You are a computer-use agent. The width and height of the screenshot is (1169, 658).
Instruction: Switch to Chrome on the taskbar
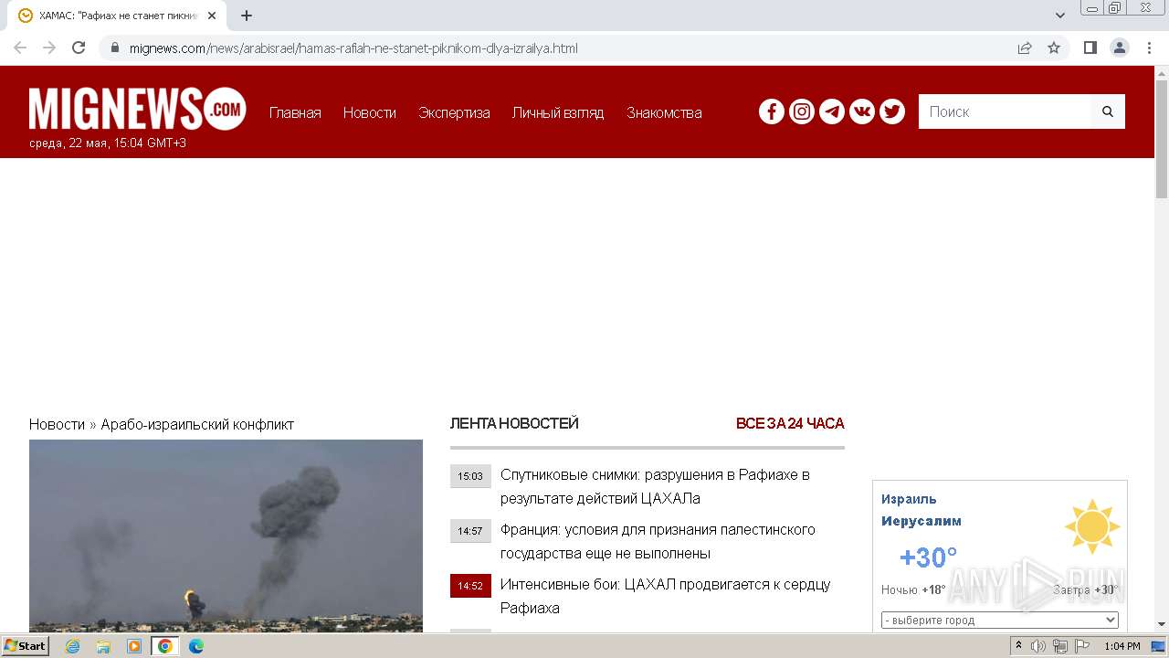(x=165, y=646)
